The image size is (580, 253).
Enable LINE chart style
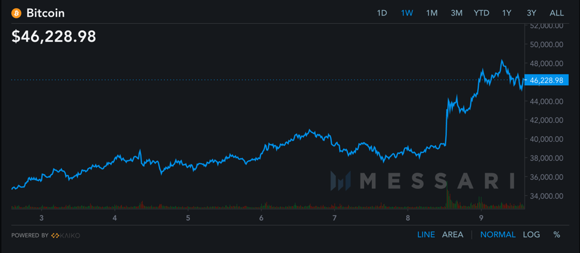[426, 235]
